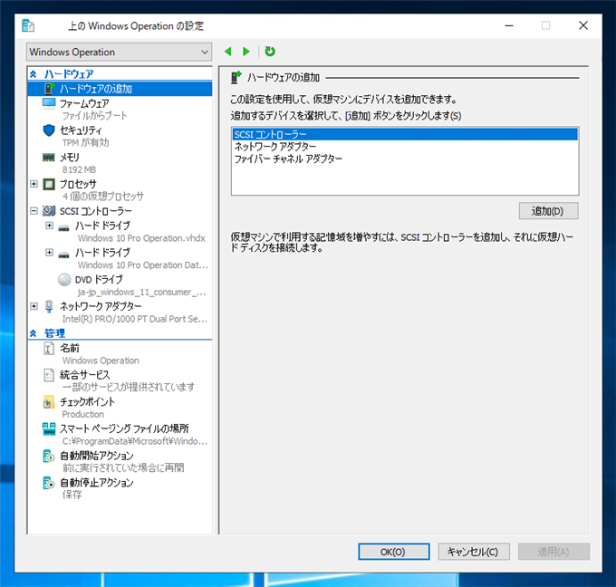Click the hard drive icon for Operation.vhdx
This screenshot has width=616, height=587.
tap(63, 227)
